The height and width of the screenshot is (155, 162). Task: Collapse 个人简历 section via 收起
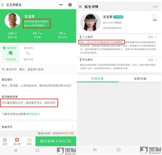coord(153,37)
